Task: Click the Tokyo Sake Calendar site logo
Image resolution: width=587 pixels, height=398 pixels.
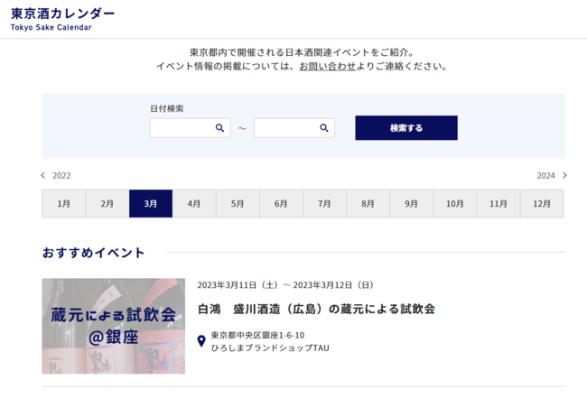Action: click(62, 19)
